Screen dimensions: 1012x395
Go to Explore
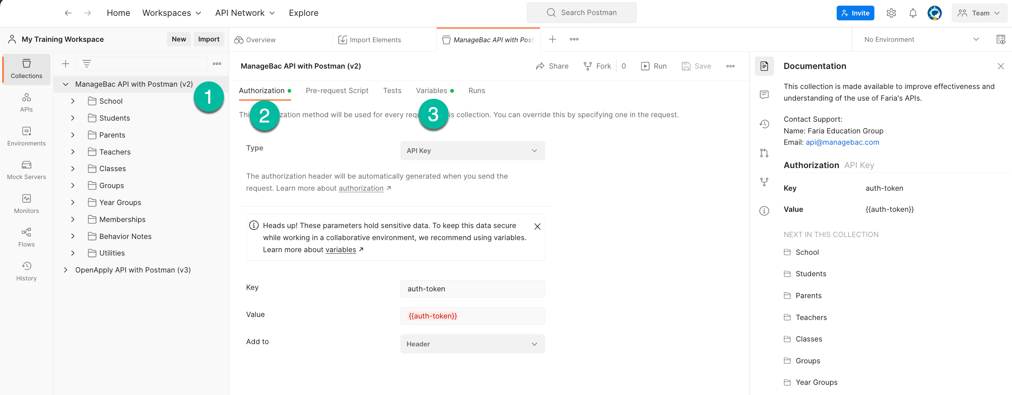pos(303,13)
